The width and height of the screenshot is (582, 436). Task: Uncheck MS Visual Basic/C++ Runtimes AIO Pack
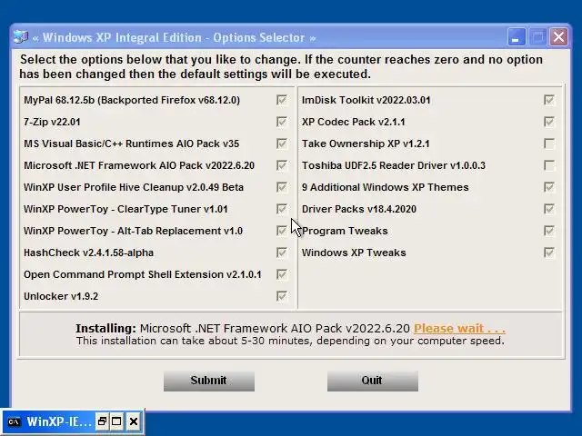pos(281,144)
